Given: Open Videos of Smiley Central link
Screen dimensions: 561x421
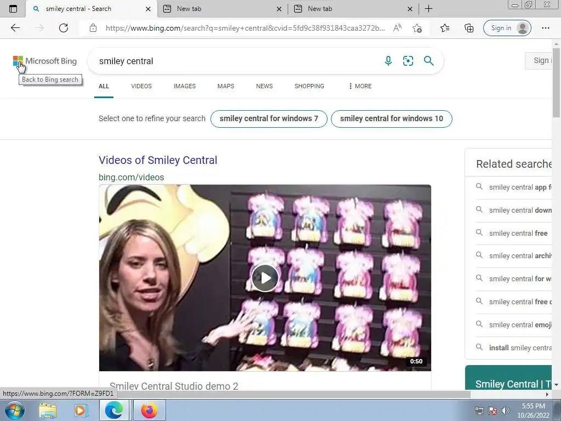Looking at the screenshot, I should pos(158,160).
